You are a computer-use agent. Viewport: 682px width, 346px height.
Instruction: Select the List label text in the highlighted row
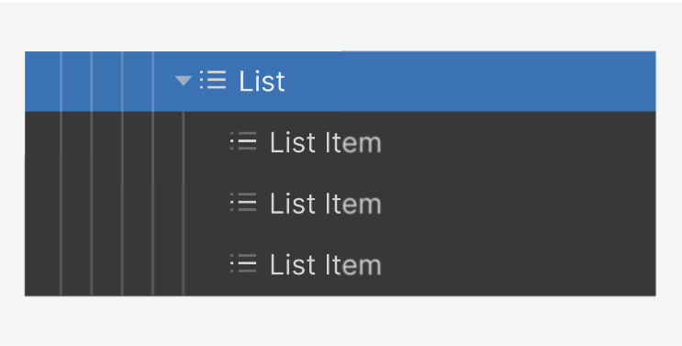(262, 81)
